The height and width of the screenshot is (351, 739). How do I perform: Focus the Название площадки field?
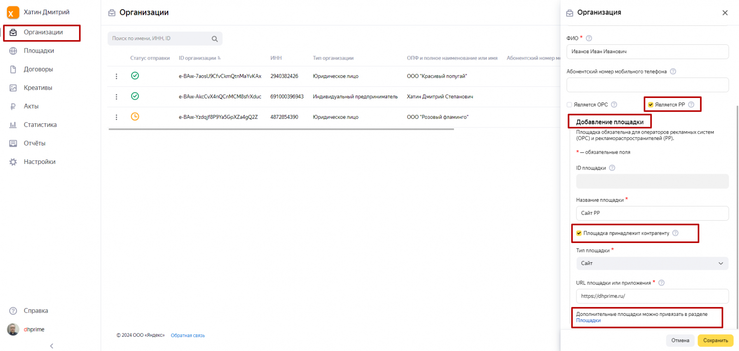tap(652, 213)
